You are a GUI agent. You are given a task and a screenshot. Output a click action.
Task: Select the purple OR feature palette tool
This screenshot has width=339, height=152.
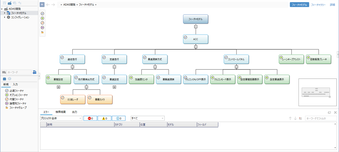point(42,28)
